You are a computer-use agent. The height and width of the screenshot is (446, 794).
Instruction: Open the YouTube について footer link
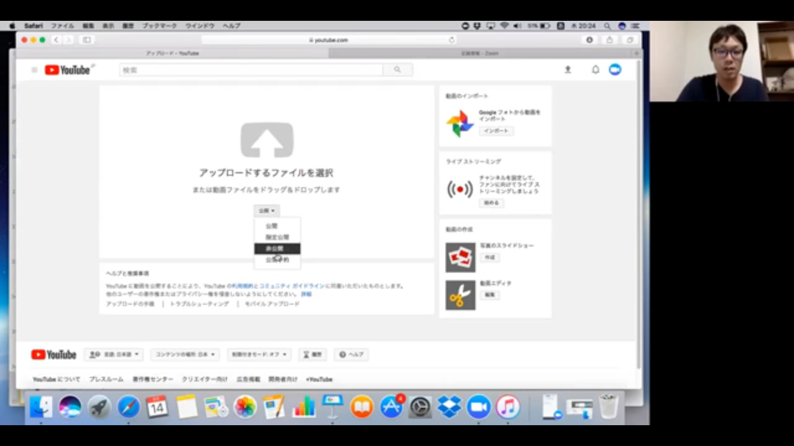(x=57, y=379)
